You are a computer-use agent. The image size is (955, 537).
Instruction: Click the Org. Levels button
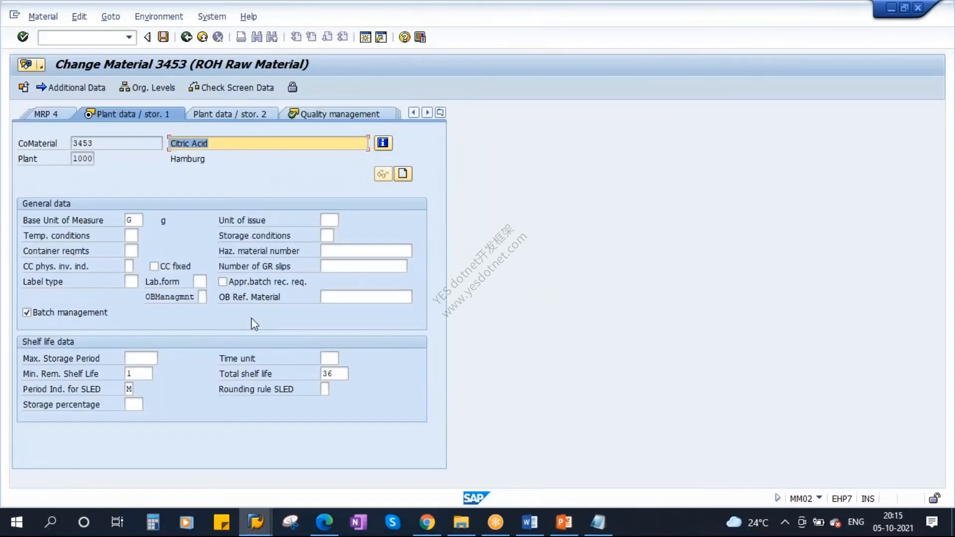pos(147,88)
